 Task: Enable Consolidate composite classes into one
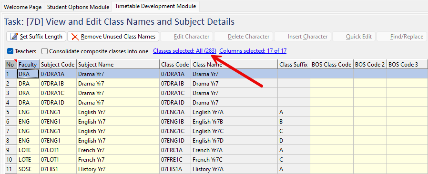click(x=45, y=51)
